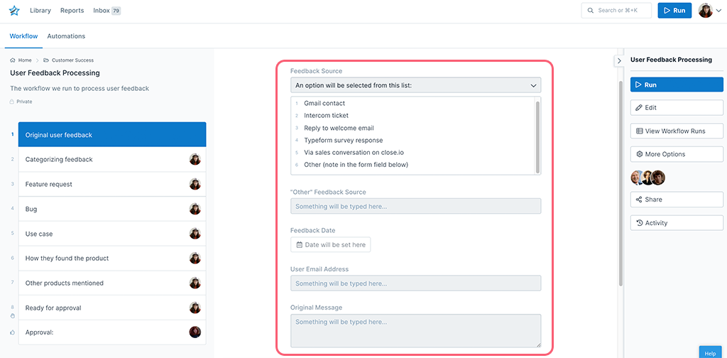The height and width of the screenshot is (358, 727).
Task: Click the Share button
Action: (677, 200)
